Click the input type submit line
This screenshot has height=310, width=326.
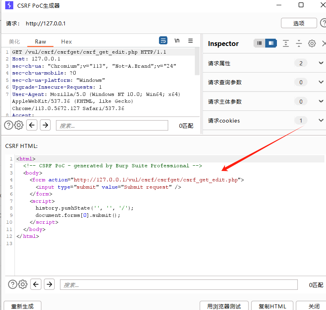click(x=108, y=187)
